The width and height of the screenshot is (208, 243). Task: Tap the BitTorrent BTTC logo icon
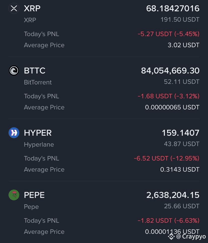pyautogui.click(x=14, y=70)
